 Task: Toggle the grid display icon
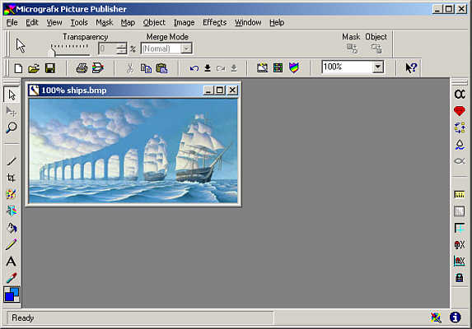[460, 211]
